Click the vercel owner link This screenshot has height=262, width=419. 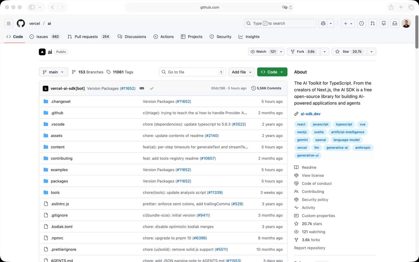pyautogui.click(x=35, y=23)
